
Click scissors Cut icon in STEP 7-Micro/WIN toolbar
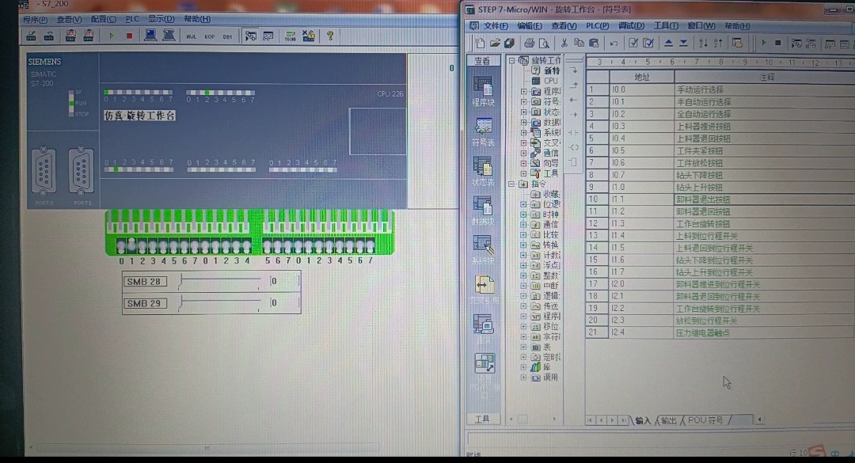(x=564, y=43)
